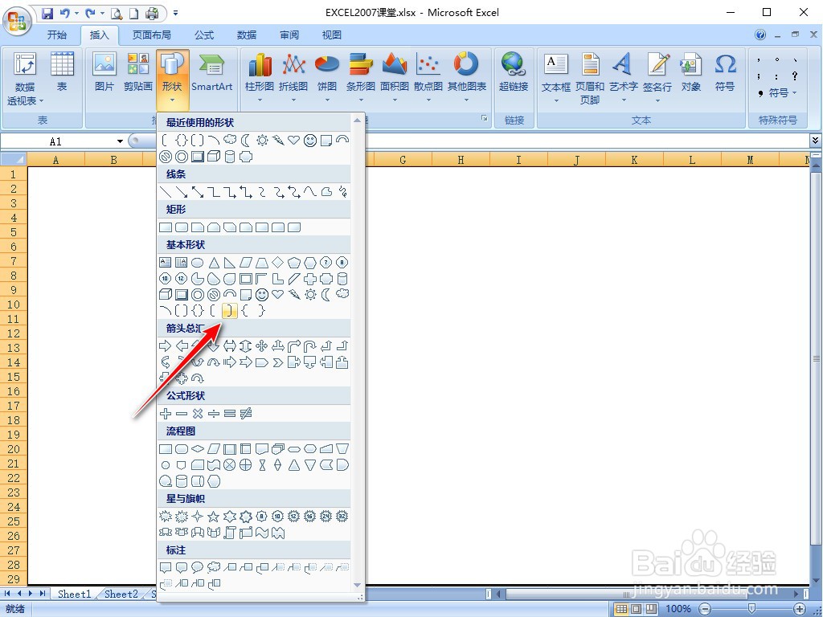The image size is (823, 617).
Task: Open the charts group dialog launcher
Action: tap(484, 119)
